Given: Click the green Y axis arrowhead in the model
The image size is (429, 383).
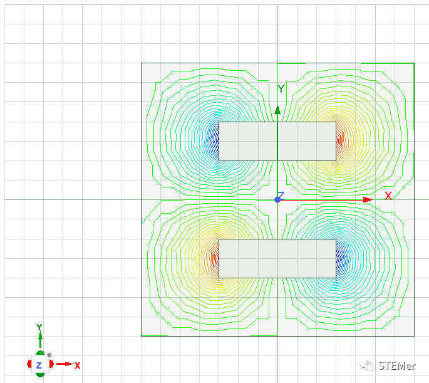Looking at the screenshot, I should click(277, 110).
